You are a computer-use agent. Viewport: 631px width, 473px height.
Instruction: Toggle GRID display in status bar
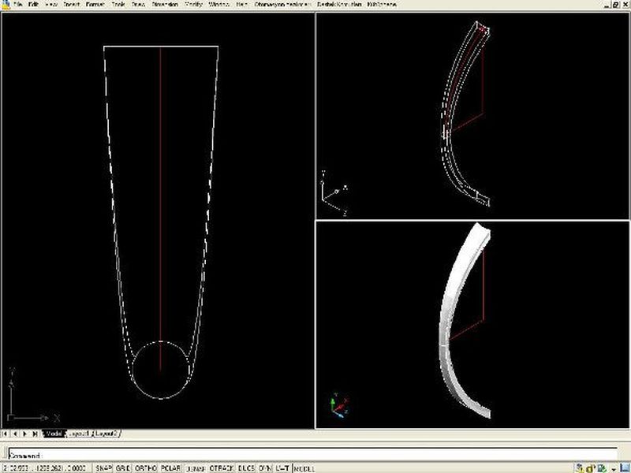122,467
